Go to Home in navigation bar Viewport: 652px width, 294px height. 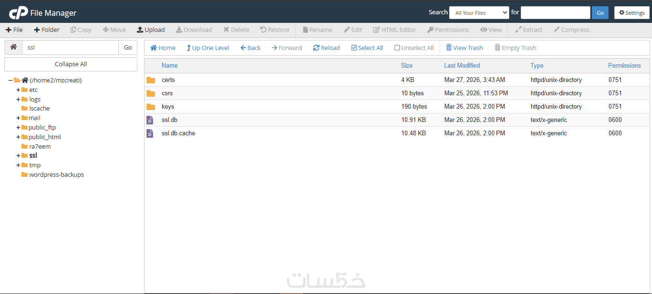163,48
